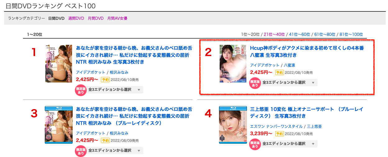The width and height of the screenshot is (388, 157).
Task: Click the 限定版あり badge on rank 1 item
Action: pyautogui.click(x=81, y=91)
